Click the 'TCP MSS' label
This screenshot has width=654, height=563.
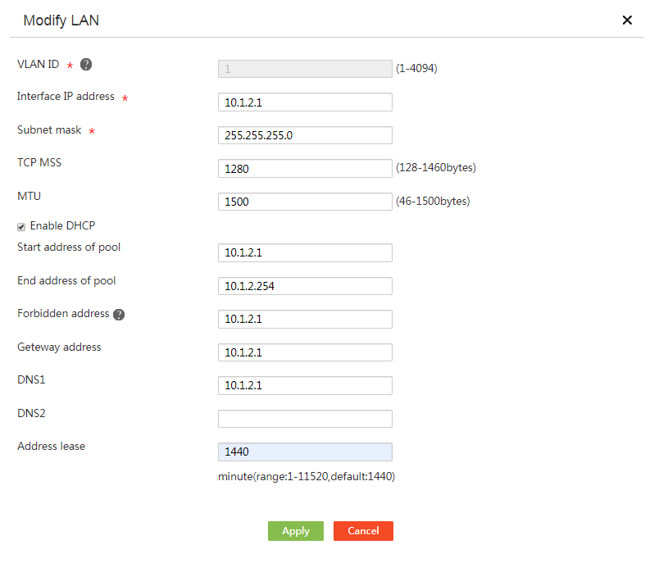[x=39, y=162]
